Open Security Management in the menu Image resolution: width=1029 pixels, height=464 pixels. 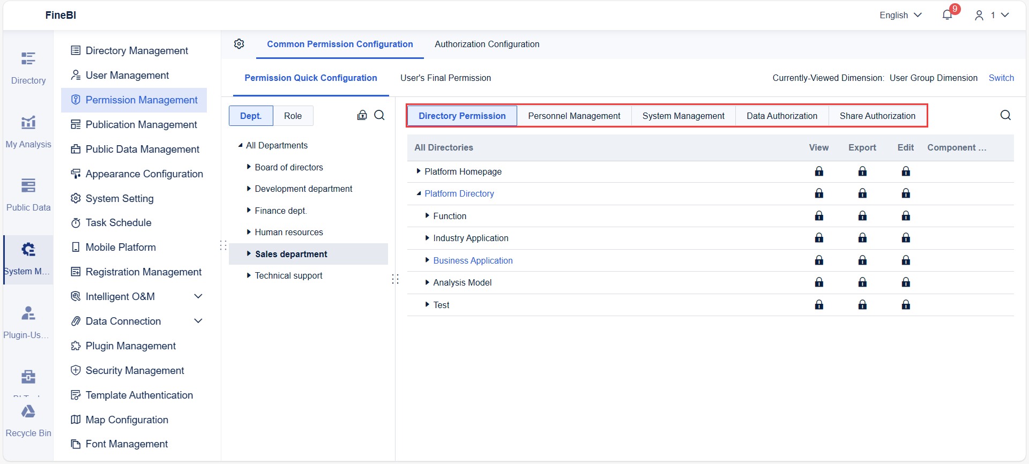pos(135,370)
